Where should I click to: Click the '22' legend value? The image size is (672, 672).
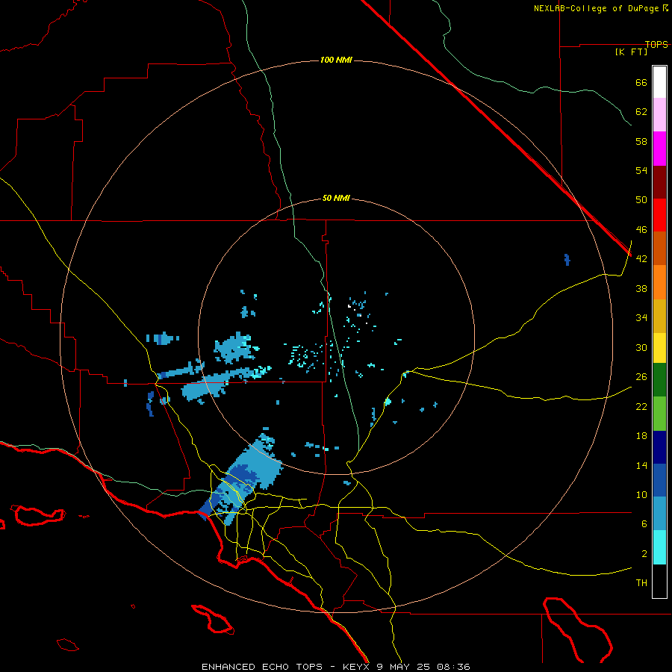coord(641,407)
